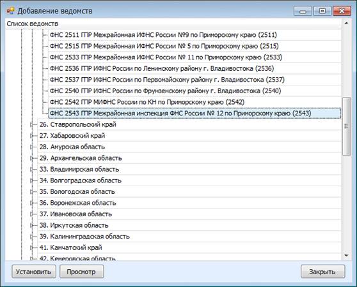Expand the 27. Хабаровский край node
The height and width of the screenshot is (287, 357).
click(31, 136)
